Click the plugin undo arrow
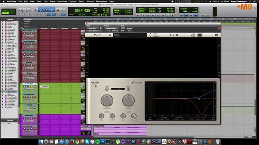Image resolution: width=259 pixels, height=145 pixels. pos(95,35)
